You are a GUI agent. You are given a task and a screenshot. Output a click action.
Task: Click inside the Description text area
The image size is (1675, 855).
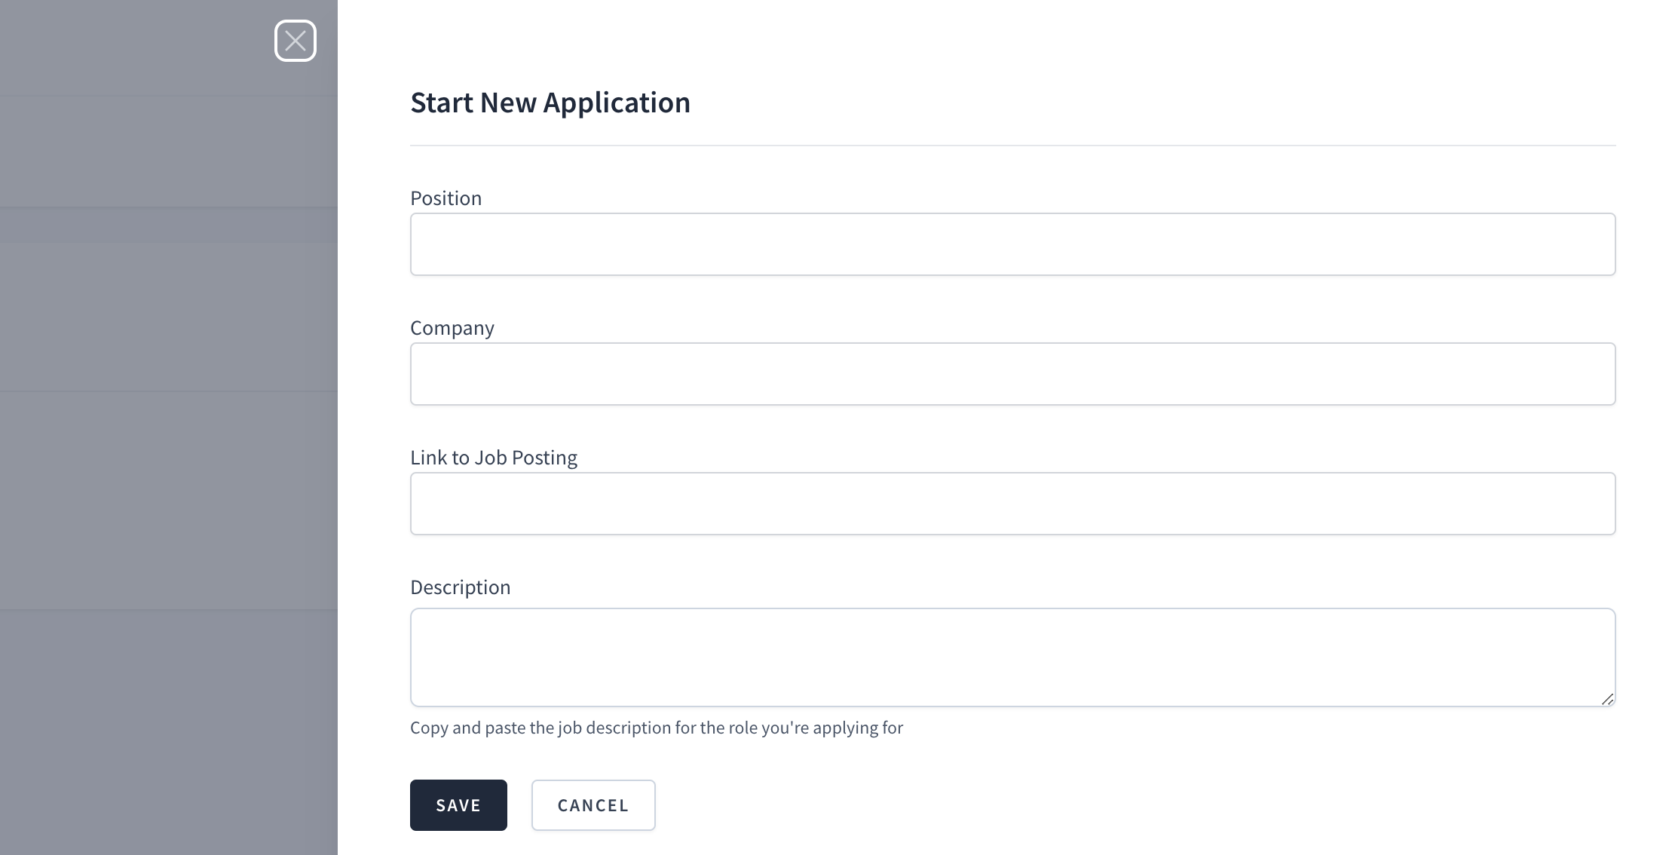1012,657
